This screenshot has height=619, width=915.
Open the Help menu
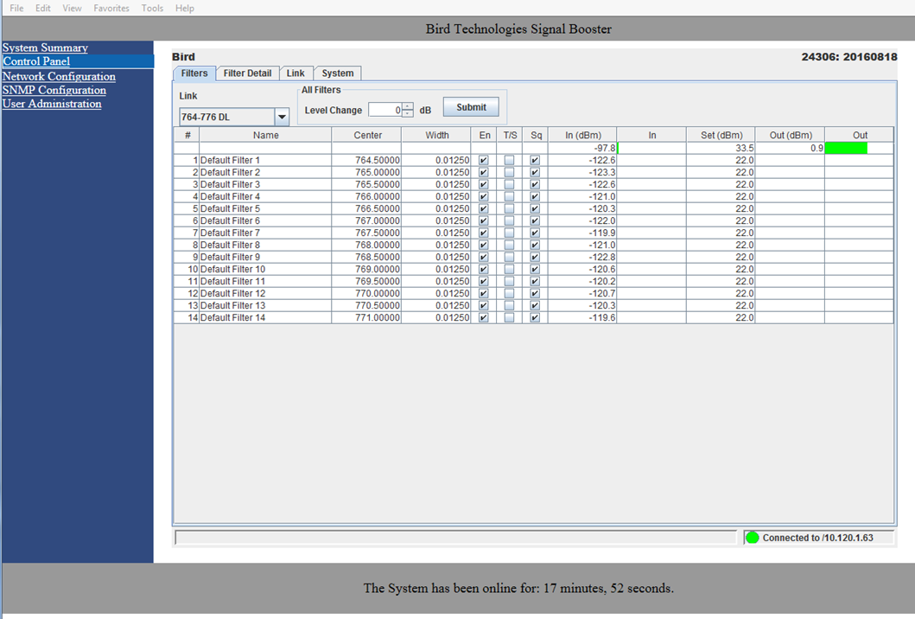184,8
